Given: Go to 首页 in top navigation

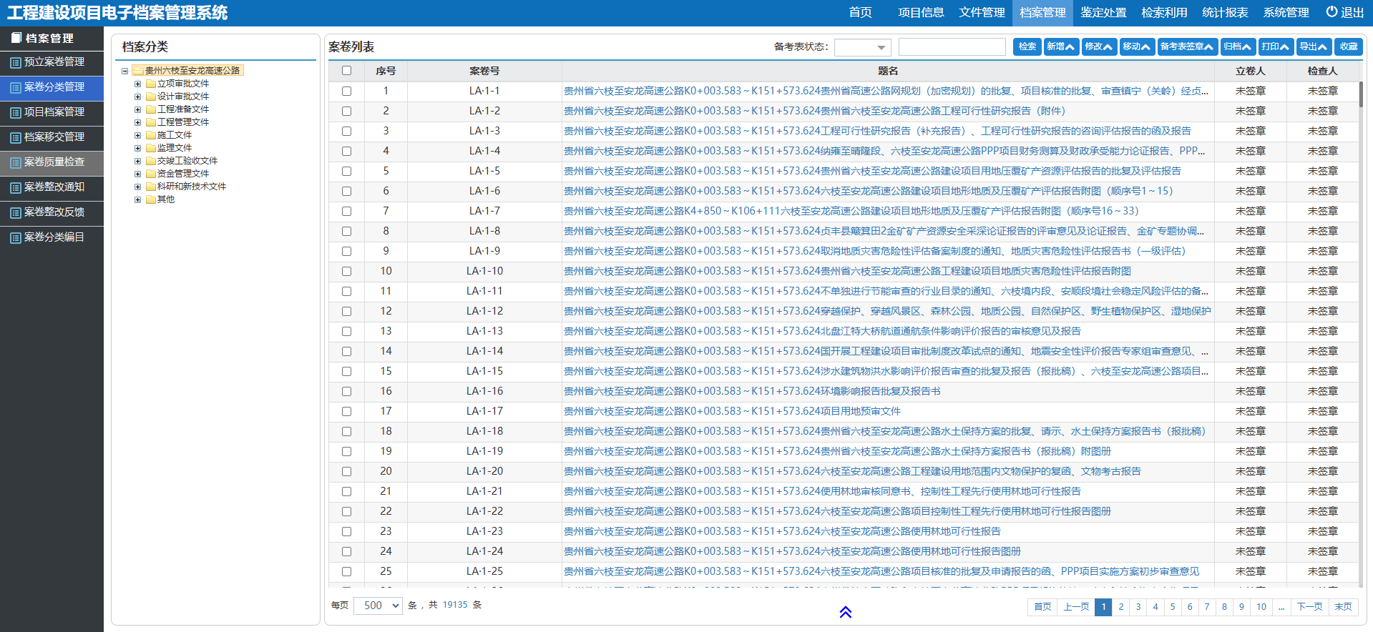Looking at the screenshot, I should point(860,12).
